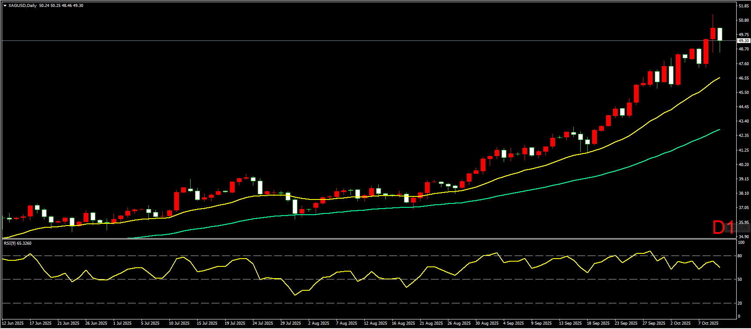This screenshot has height=329, width=751.
Task: Click the end of the RSI line
Action: coord(719,267)
